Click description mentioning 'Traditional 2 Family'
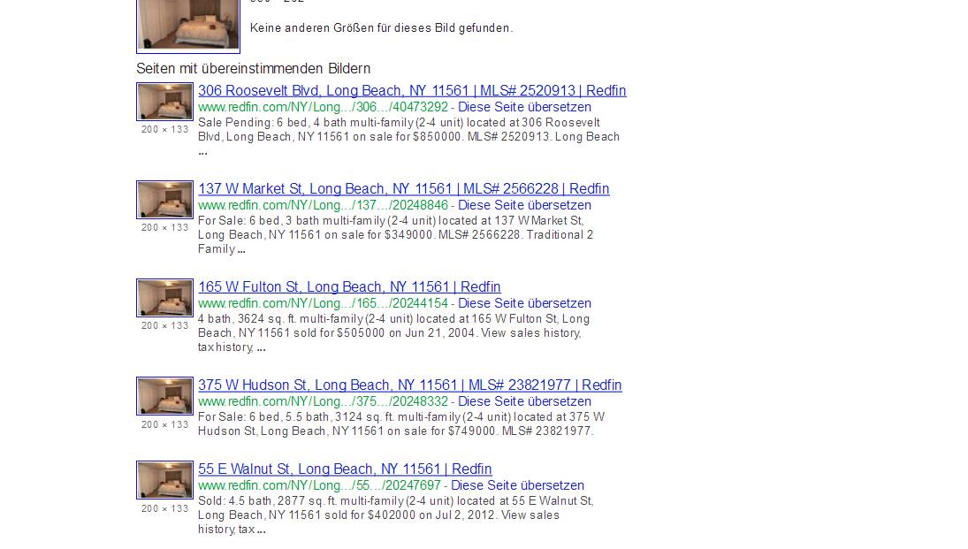Viewport: 968px width, 549px height. pos(396,234)
